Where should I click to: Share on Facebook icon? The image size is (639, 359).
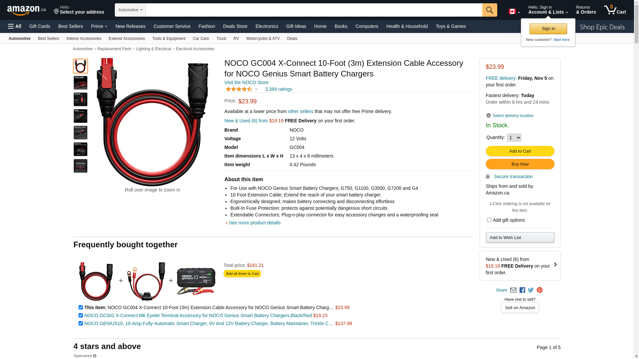(522, 290)
